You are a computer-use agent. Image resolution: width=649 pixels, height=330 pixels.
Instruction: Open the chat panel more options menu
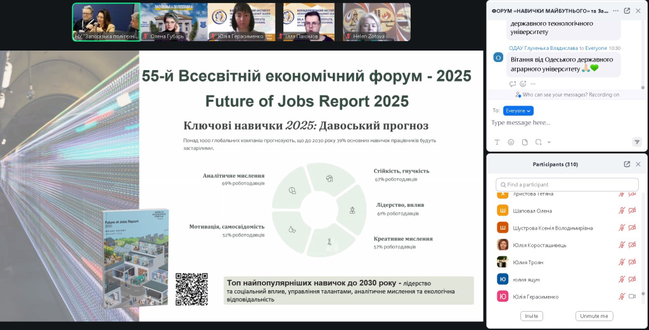615,11
